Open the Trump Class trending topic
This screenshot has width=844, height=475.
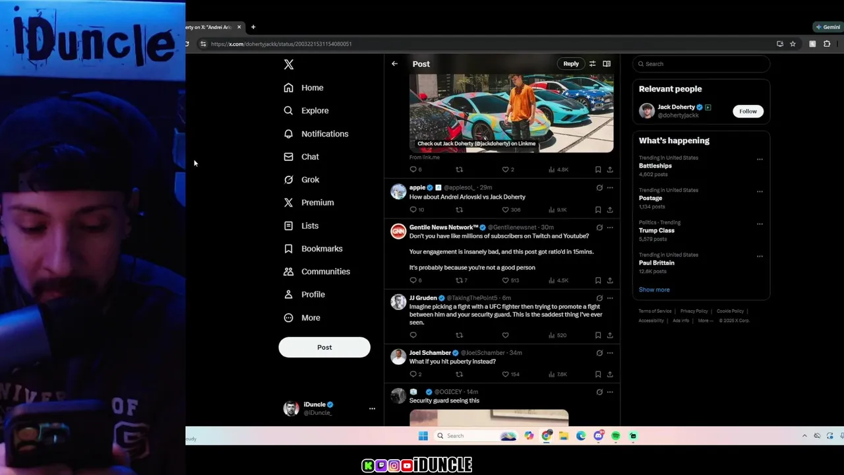pos(657,230)
